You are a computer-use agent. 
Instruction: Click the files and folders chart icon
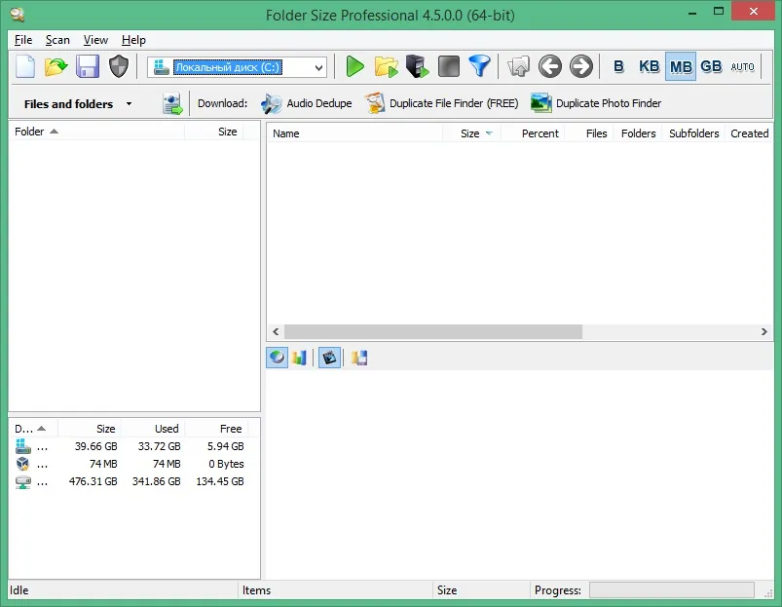pyautogui.click(x=359, y=358)
